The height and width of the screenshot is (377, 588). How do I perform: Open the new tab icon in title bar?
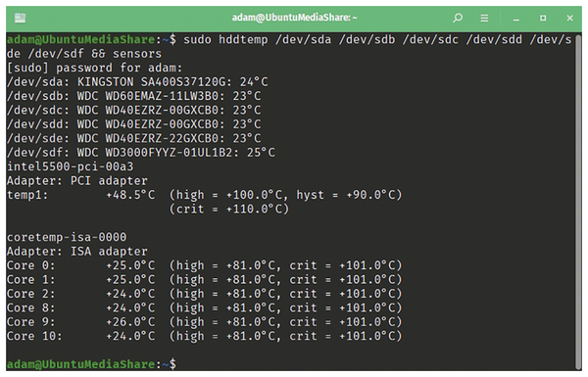click(20, 18)
